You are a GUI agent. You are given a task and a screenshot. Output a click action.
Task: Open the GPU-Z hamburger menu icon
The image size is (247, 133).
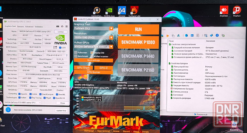[66, 27]
